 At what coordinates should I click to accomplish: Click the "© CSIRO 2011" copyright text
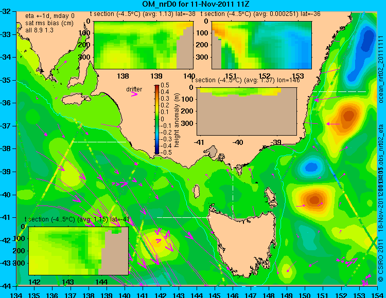click(x=380, y=261)
